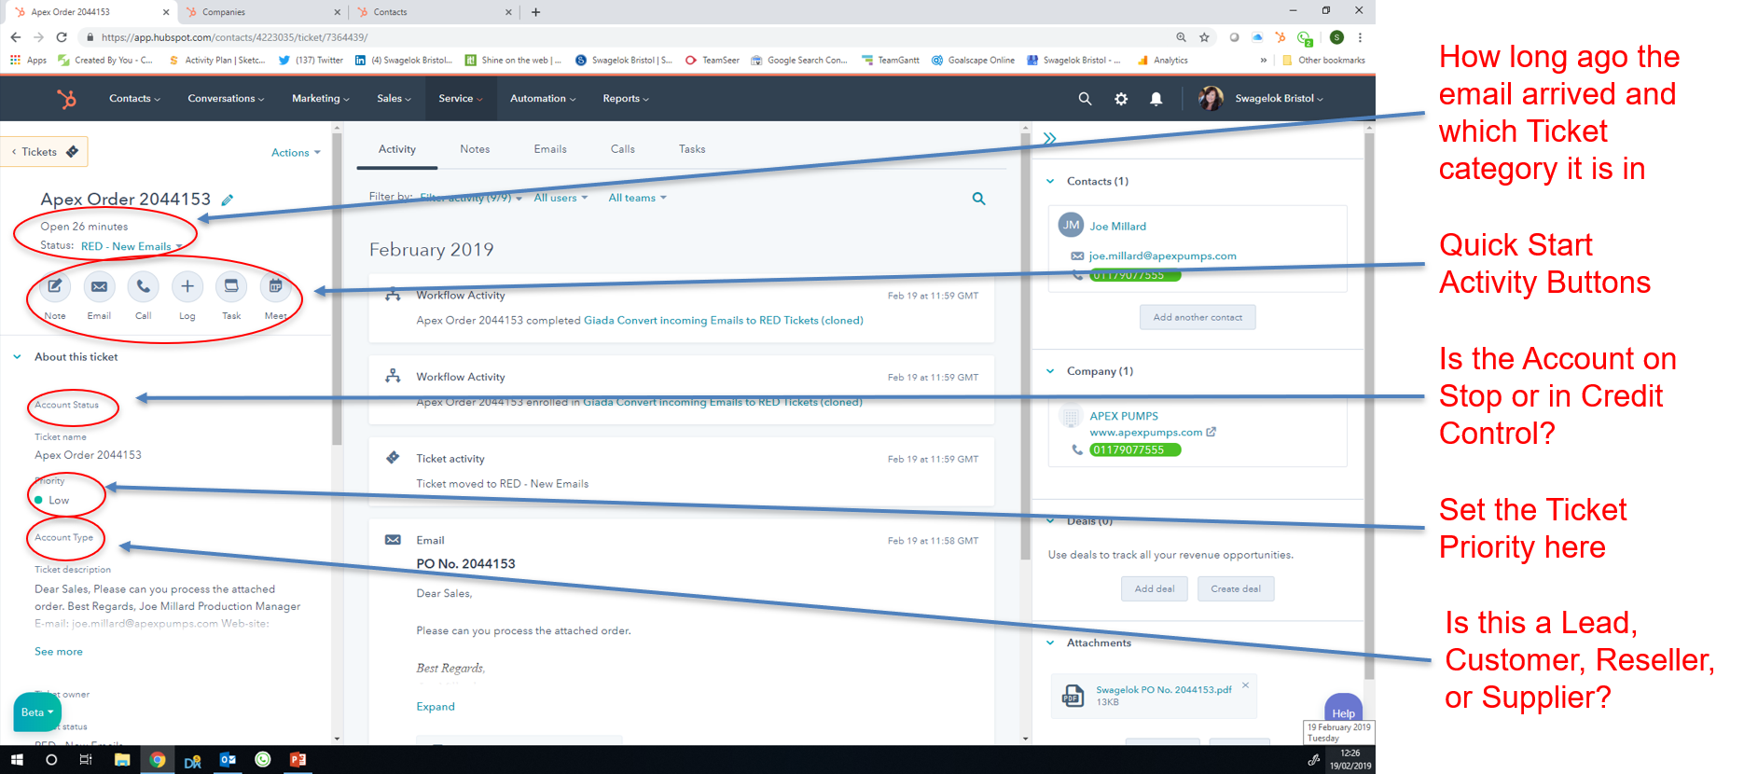This screenshot has width=1744, height=774.
Task: Open the Reports navigation dropdown
Action: pyautogui.click(x=626, y=99)
